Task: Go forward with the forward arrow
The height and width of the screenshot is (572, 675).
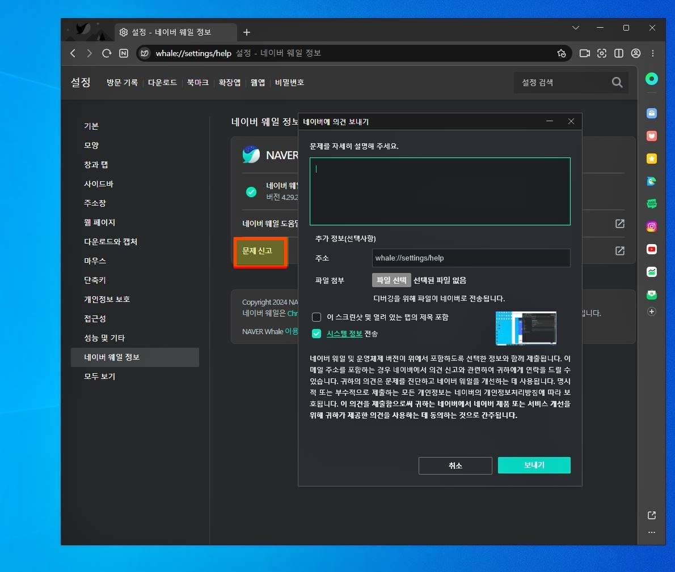Action: click(89, 53)
